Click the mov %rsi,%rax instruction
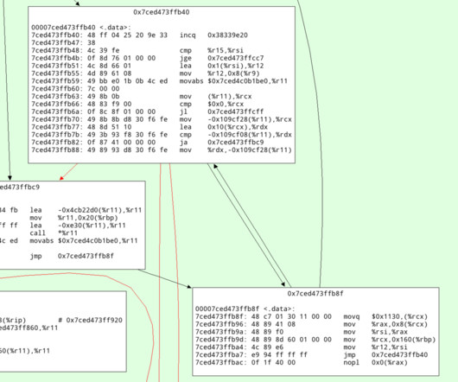458x382 pixels. coord(302,332)
